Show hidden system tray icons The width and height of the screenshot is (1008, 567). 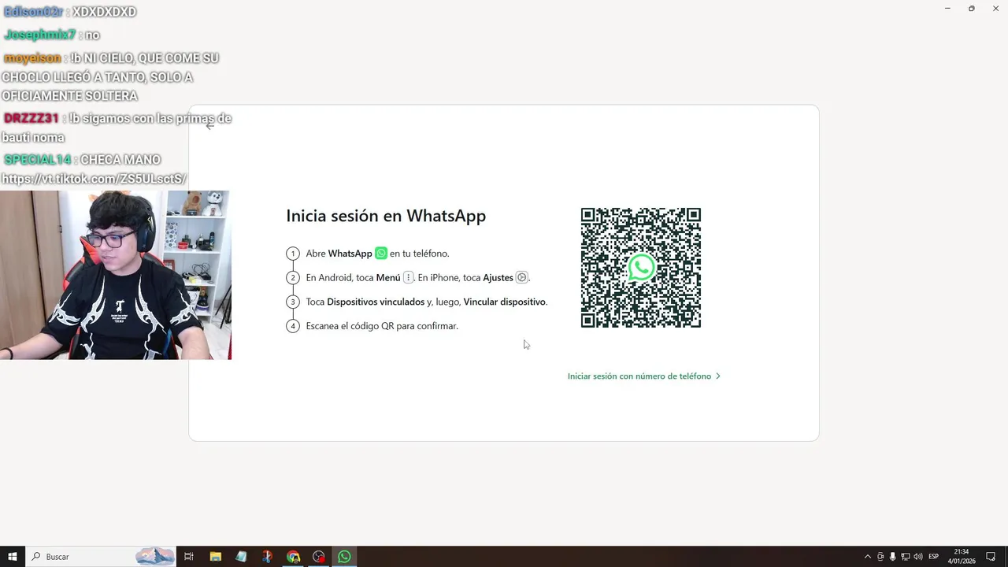tap(868, 557)
